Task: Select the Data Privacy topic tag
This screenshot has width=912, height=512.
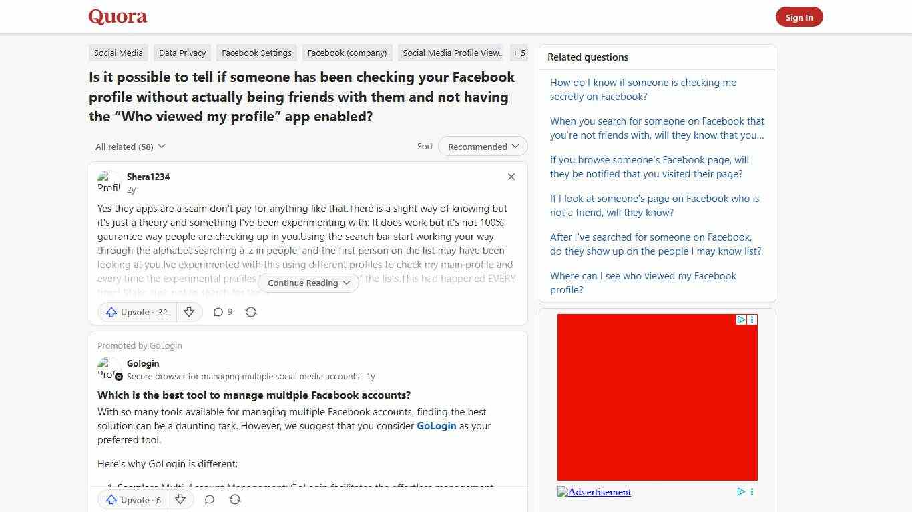Action: [x=182, y=53]
